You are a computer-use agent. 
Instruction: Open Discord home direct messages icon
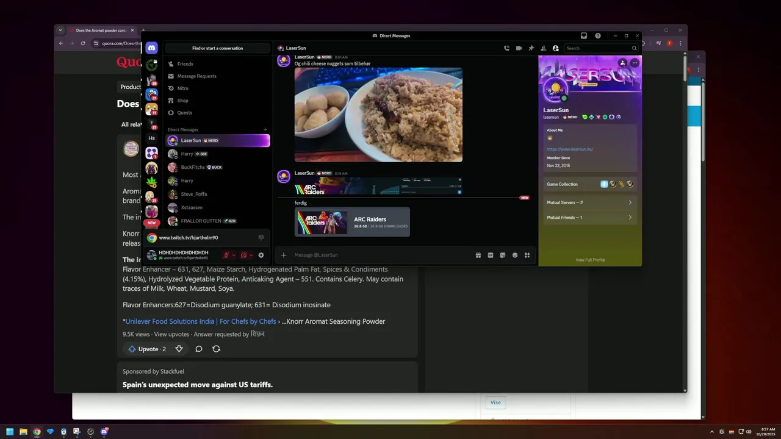pyautogui.click(x=151, y=48)
